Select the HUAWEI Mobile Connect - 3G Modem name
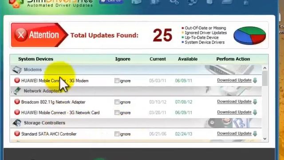The height and width of the screenshot is (160, 284). pos(55,81)
